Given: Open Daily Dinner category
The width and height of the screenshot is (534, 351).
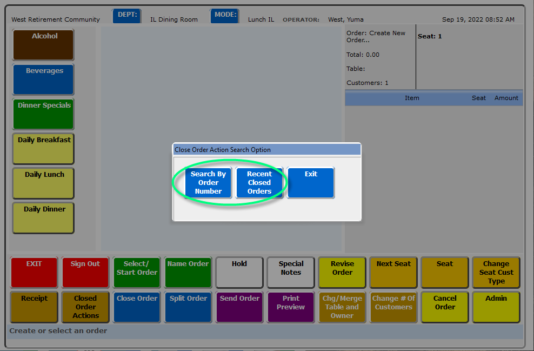Looking at the screenshot, I should 44,217.
